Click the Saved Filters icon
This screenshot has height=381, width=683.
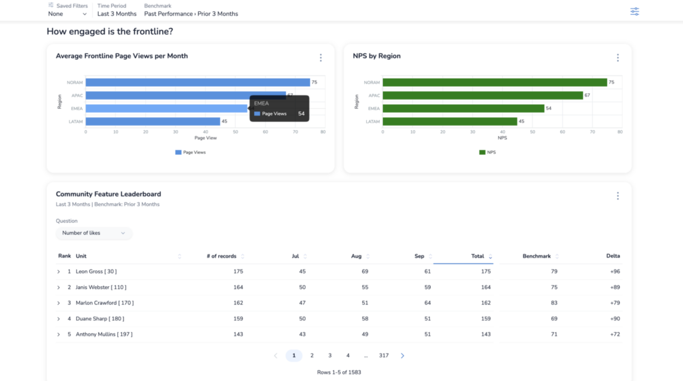click(51, 5)
